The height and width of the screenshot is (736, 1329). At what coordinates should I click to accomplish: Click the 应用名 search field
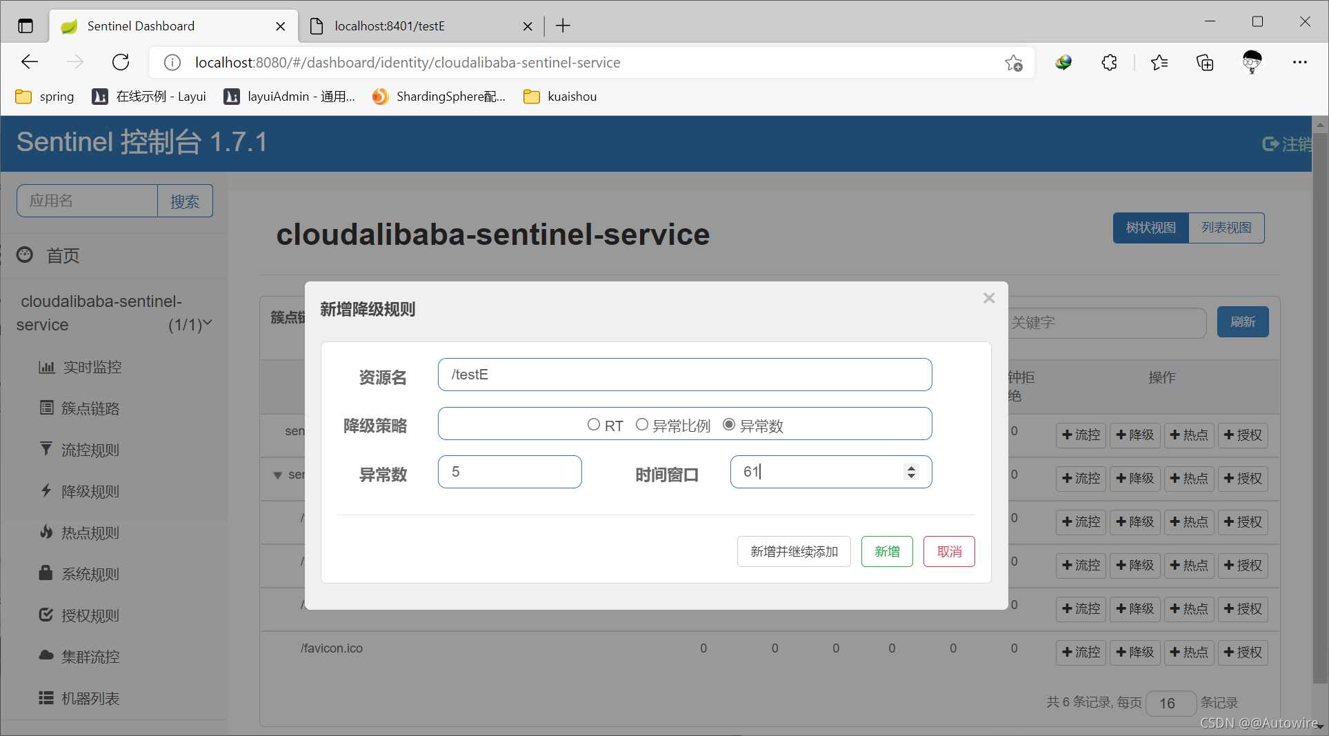[x=88, y=201]
